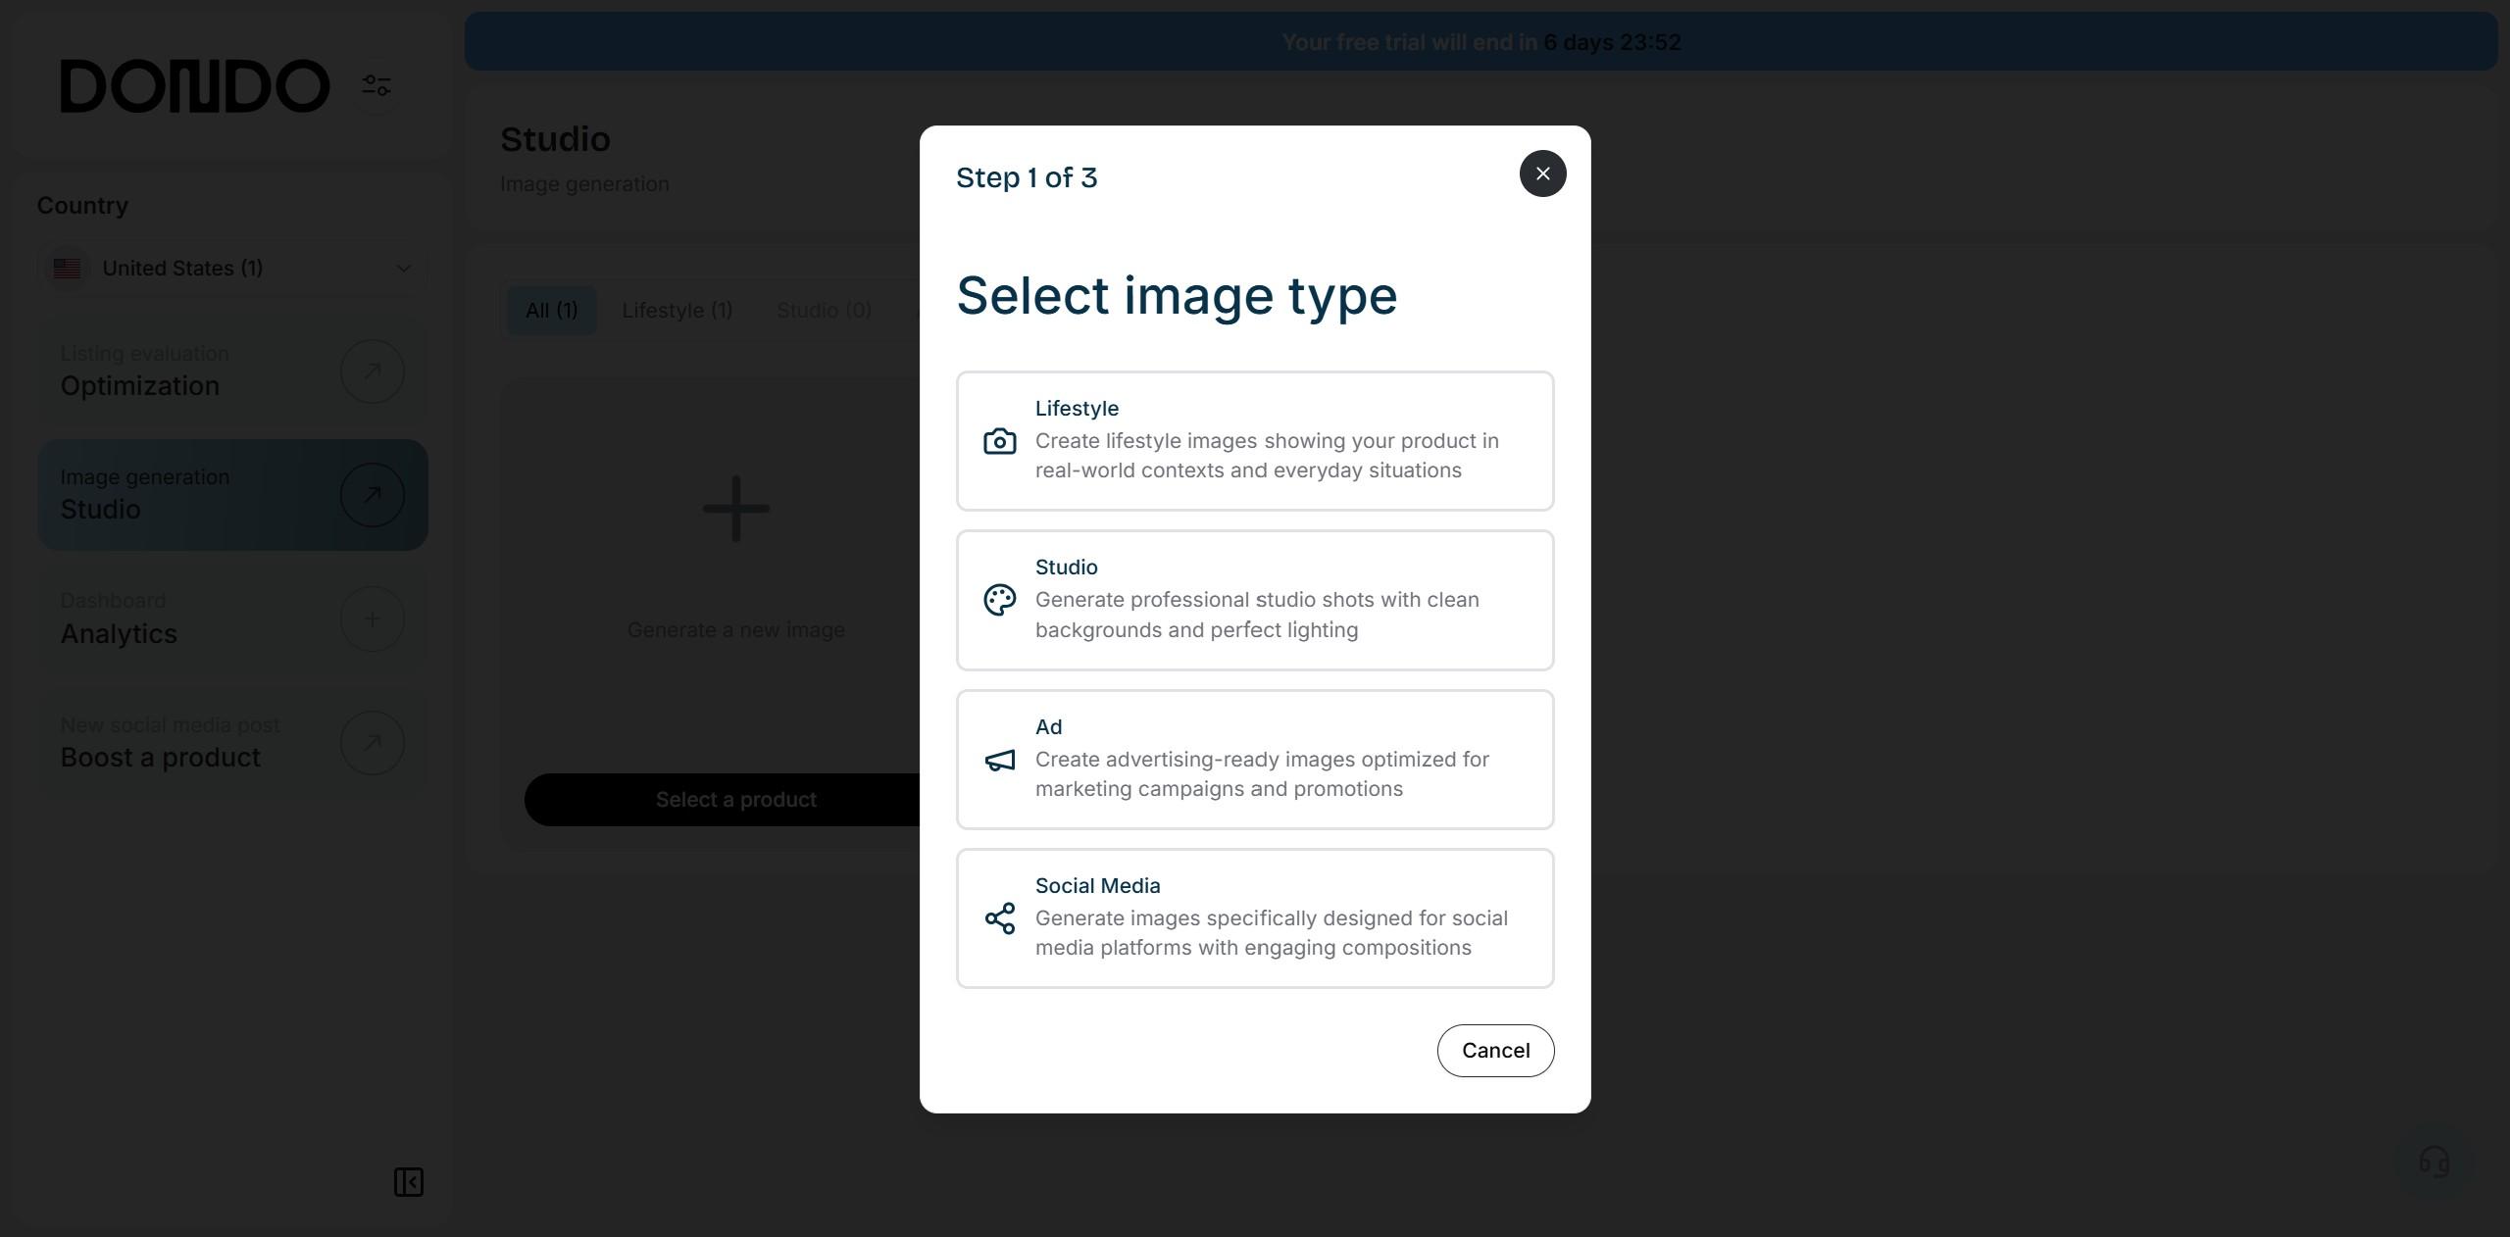Close the image type dialog with X
This screenshot has height=1237, width=2510.
(1542, 173)
